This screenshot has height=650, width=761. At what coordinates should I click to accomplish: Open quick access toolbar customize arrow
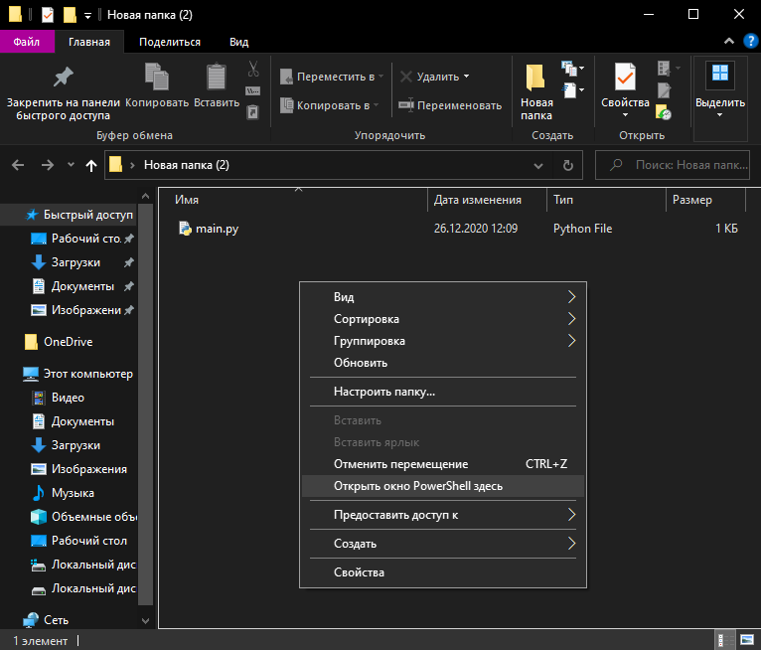click(x=87, y=16)
